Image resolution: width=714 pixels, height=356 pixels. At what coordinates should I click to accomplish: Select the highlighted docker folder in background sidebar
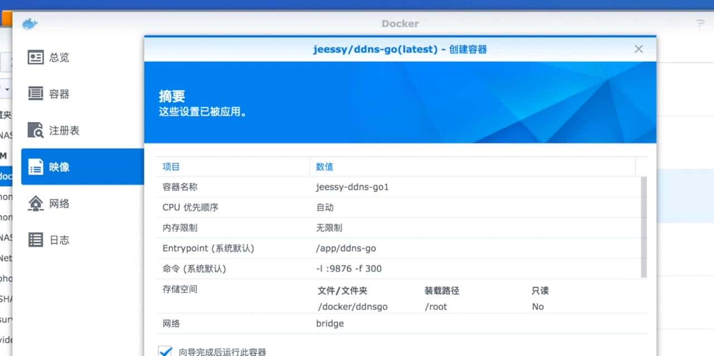click(6, 176)
